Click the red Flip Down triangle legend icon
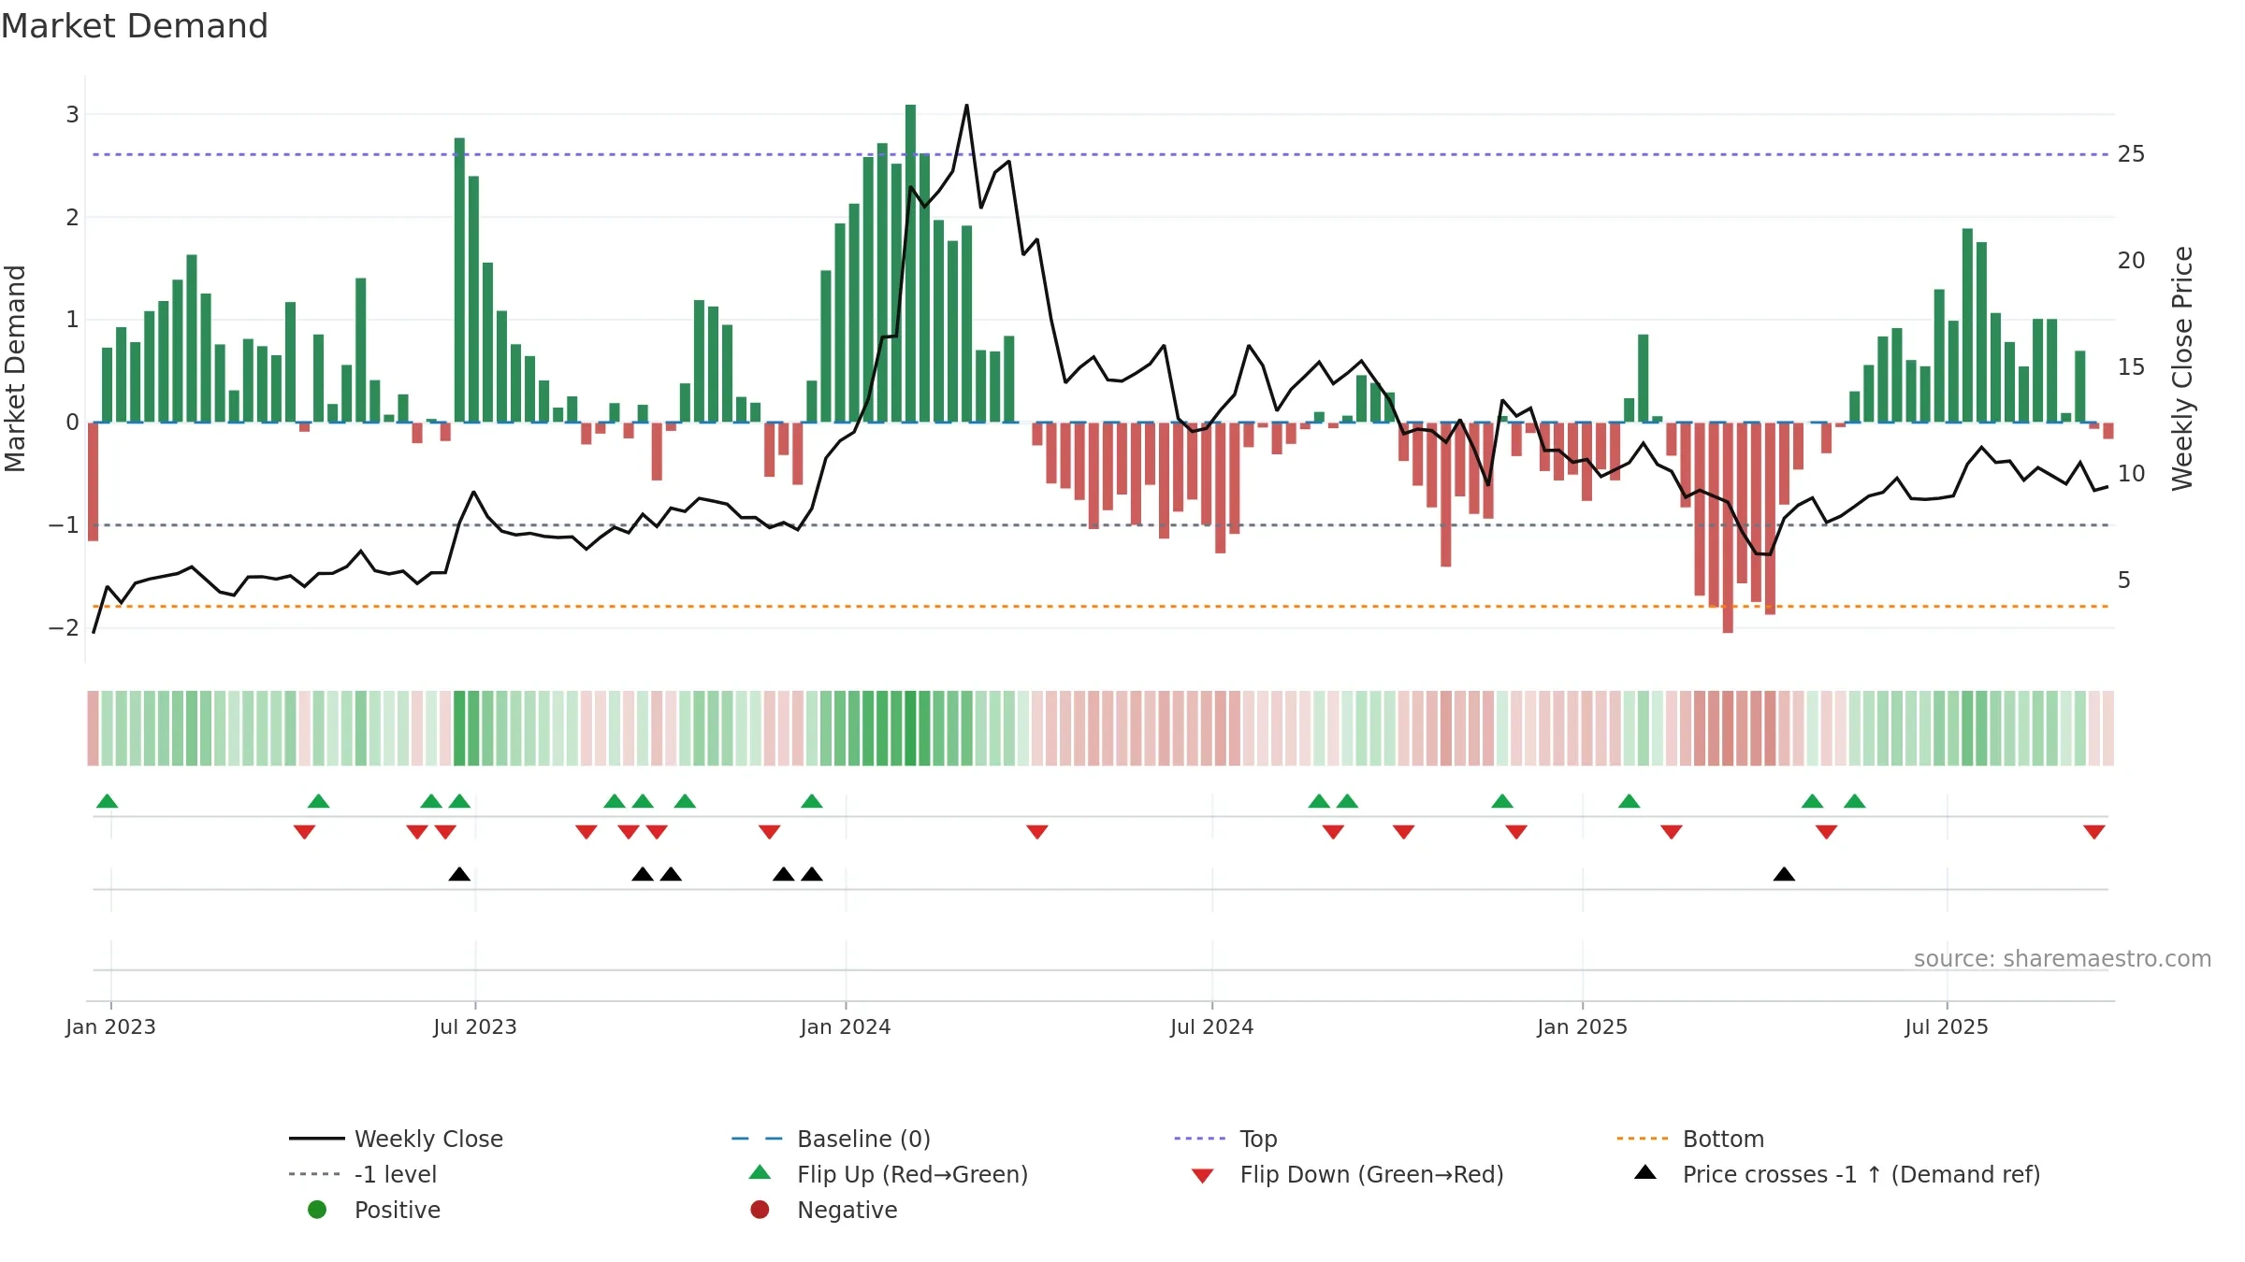 [1203, 1176]
